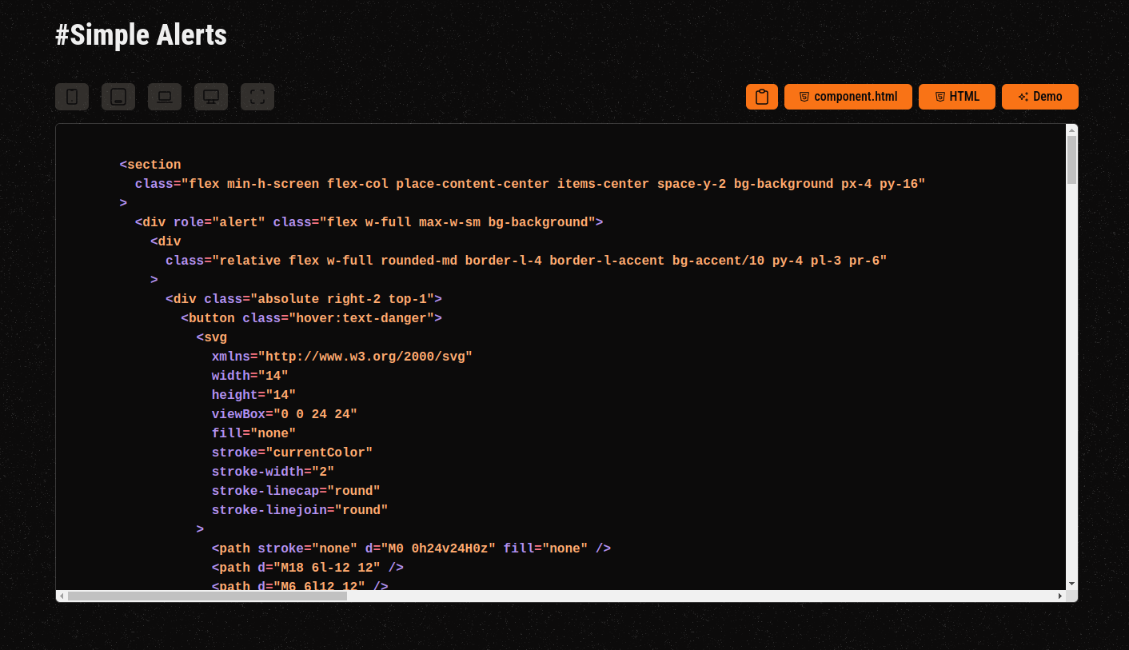The width and height of the screenshot is (1129, 650).
Task: Select the desktop monitor viewport icon
Action: click(x=211, y=97)
